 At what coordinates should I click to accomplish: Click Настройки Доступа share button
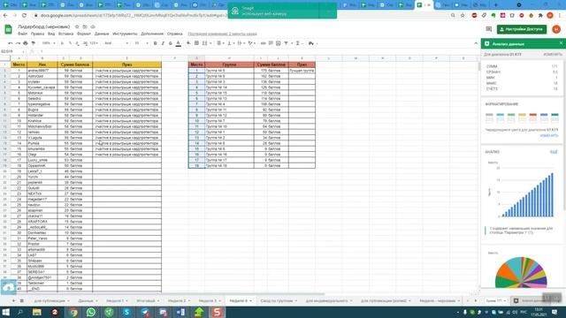coord(522,29)
